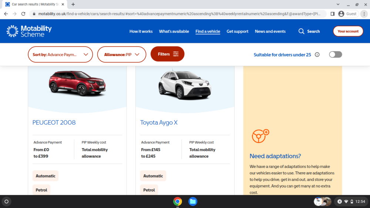The height and width of the screenshot is (208, 370).
Task: Click Petrol tag on Toyota Aygo X
Action: pyautogui.click(x=149, y=190)
